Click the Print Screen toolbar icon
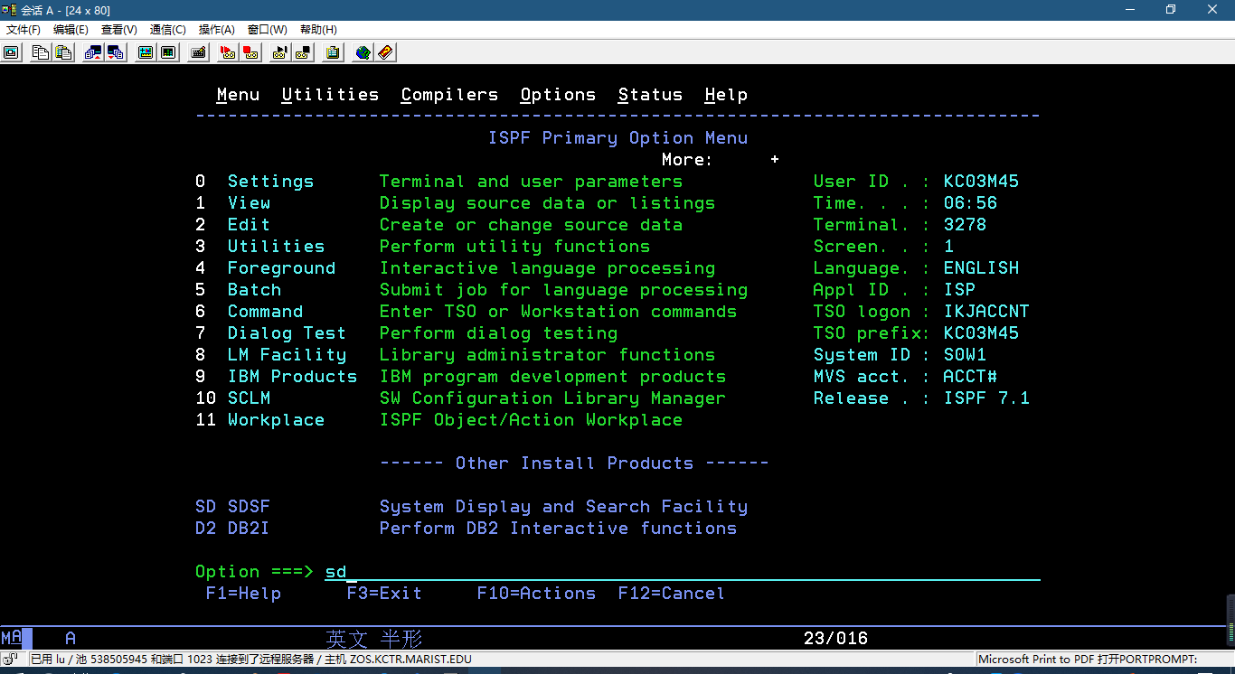The width and height of the screenshot is (1235, 674). coord(11,52)
